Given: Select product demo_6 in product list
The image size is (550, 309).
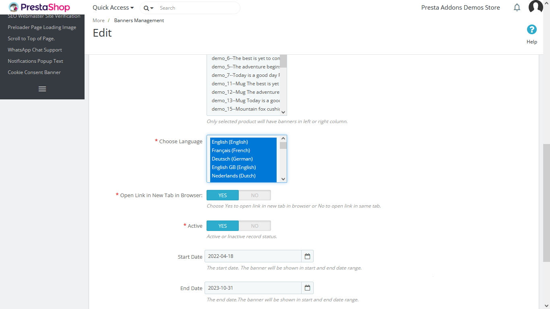Looking at the screenshot, I should coord(245,58).
